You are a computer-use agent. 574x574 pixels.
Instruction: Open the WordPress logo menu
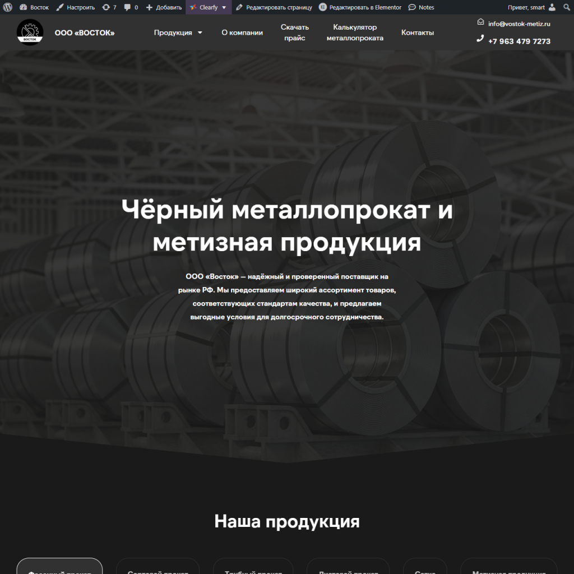(x=8, y=7)
